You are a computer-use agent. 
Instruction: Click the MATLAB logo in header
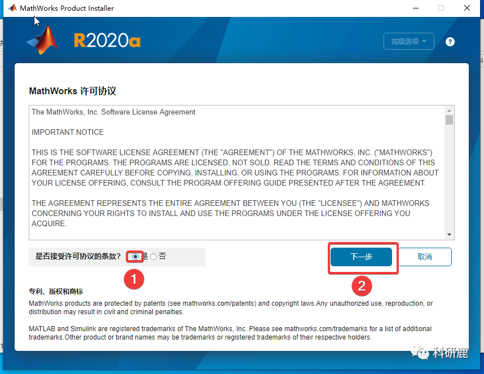click(x=42, y=41)
